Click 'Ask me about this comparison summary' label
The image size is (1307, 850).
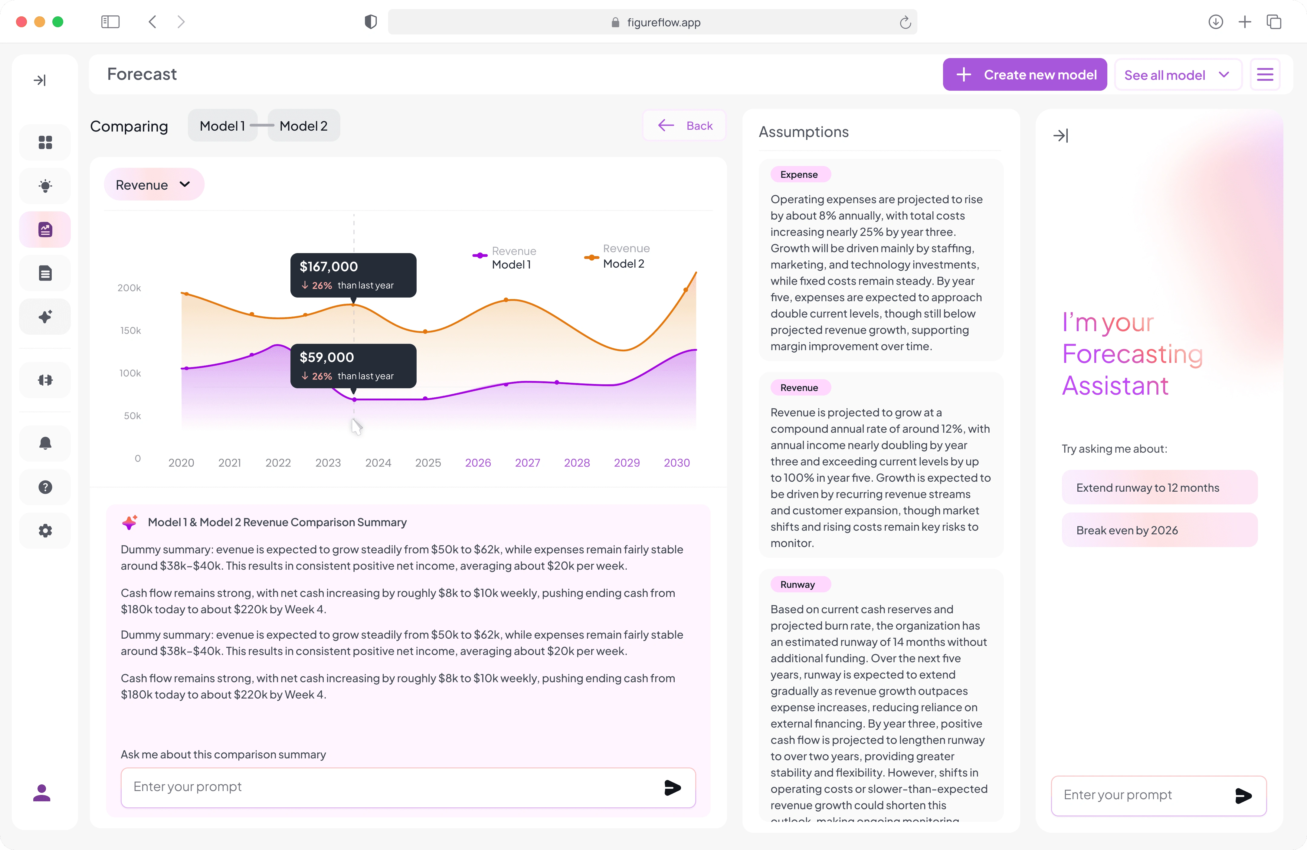(x=223, y=754)
